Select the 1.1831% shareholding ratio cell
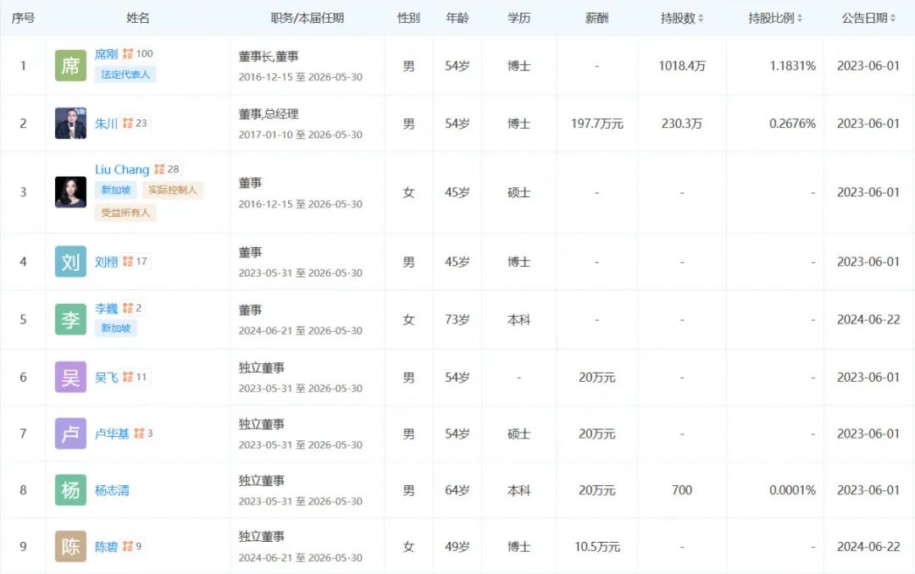This screenshot has height=574, width=915. (792, 66)
